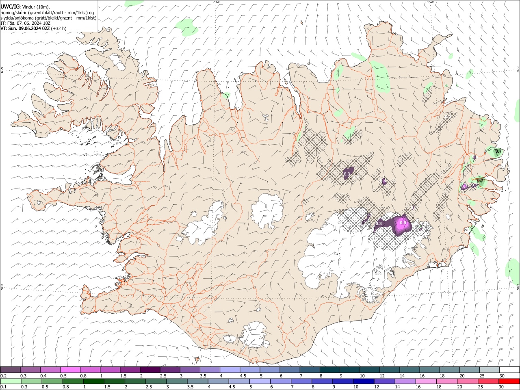Click the '(+32 h)' forecast offset text
The width and height of the screenshot is (520, 390).
coord(59,28)
